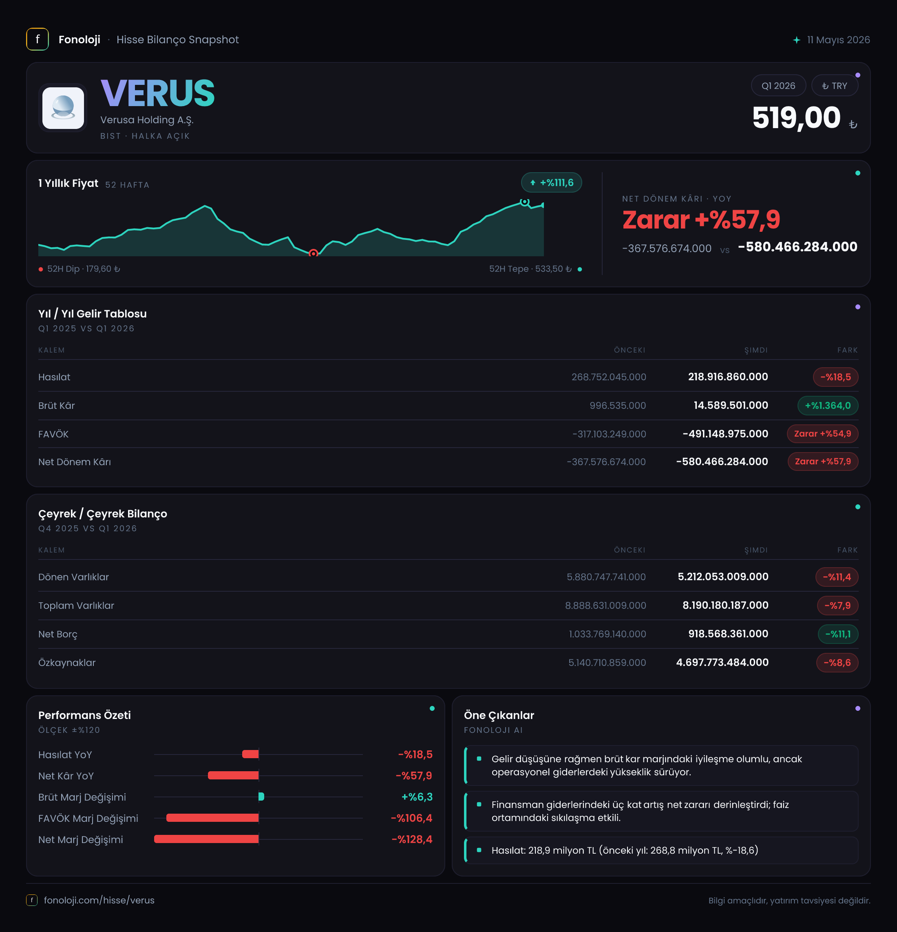
Task: Click the Net Marj Değişimi red bar
Action: (206, 839)
